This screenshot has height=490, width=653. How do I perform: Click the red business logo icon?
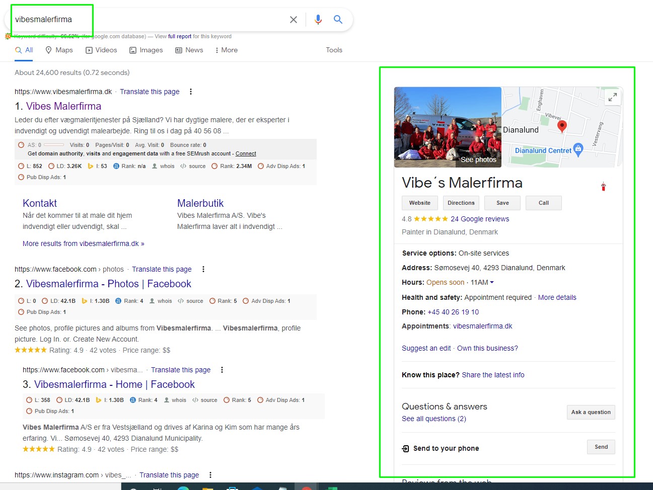pos(603,187)
